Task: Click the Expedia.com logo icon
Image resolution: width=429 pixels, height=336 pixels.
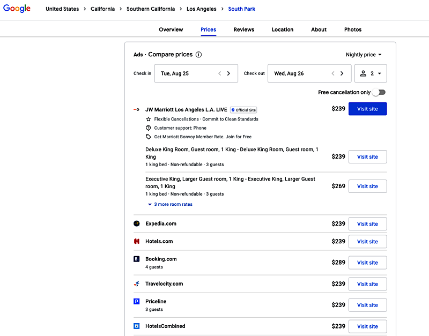Action: point(137,223)
